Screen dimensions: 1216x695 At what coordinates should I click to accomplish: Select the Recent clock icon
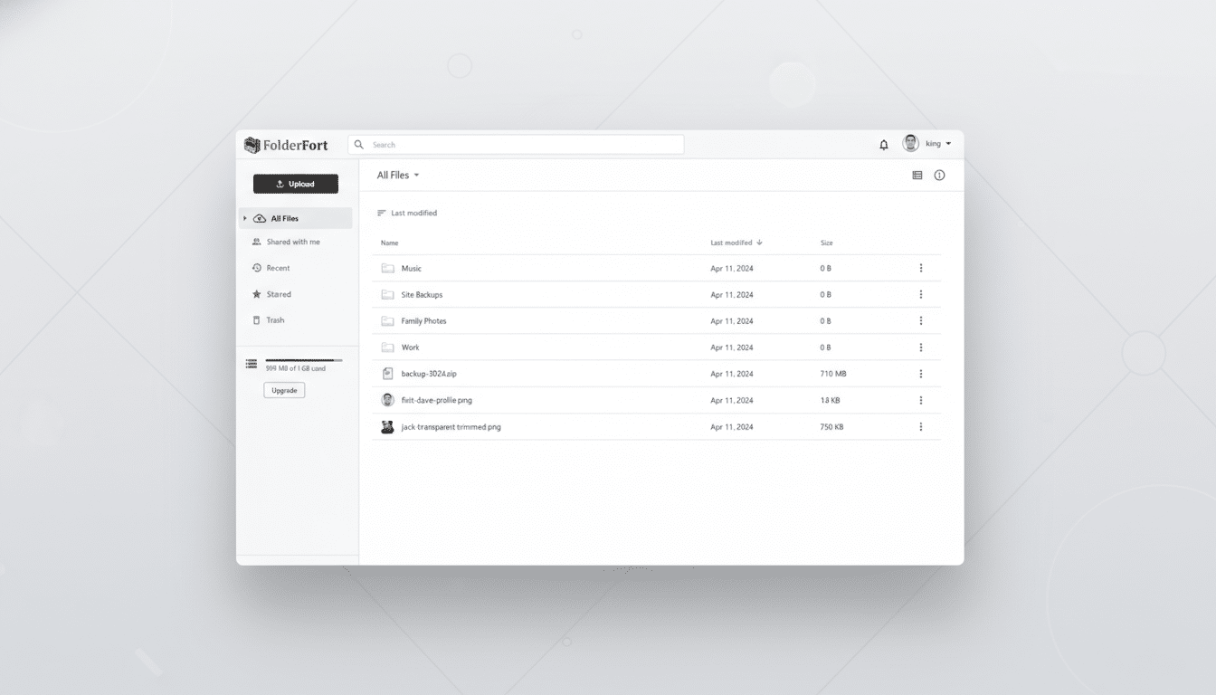pos(257,268)
